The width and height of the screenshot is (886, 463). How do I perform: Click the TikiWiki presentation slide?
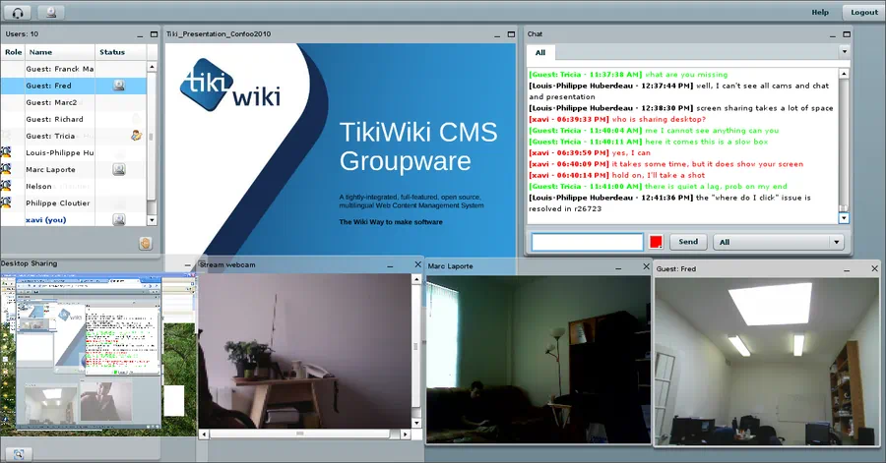pos(341,150)
